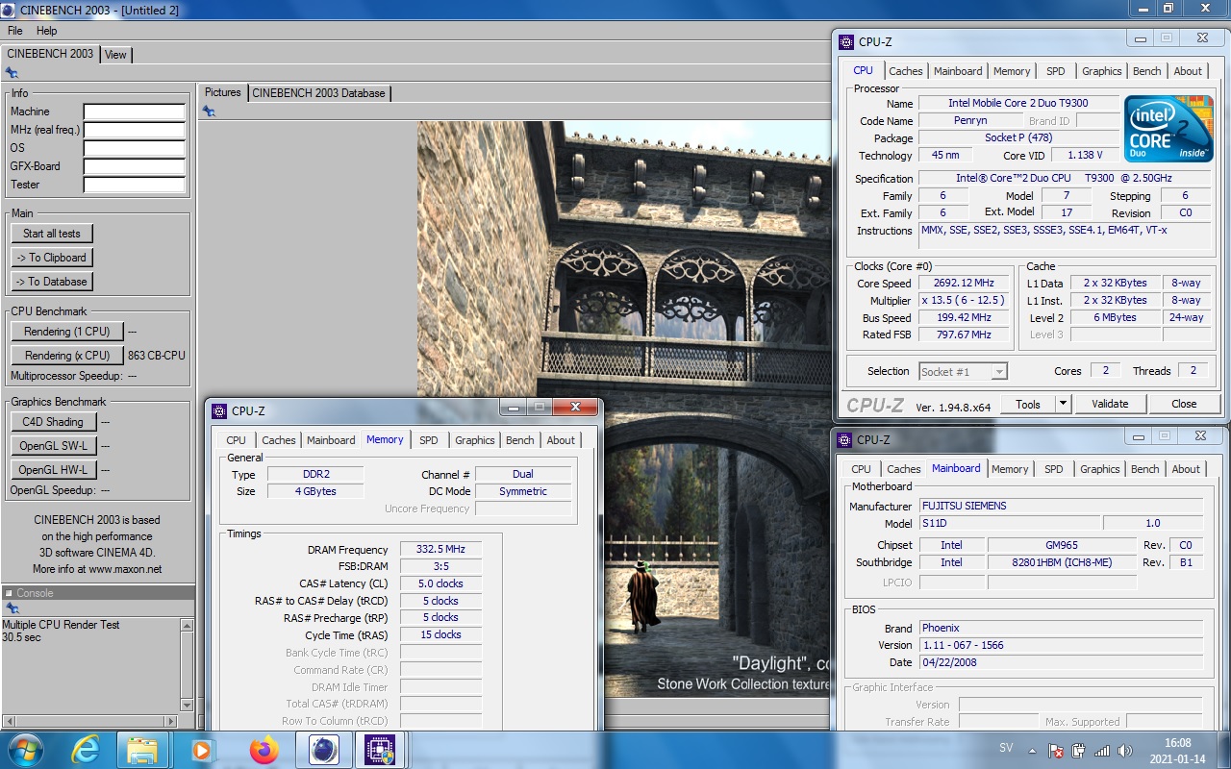The height and width of the screenshot is (769, 1231).
Task: Open Windows Media Player from the taskbar
Action: point(203,750)
